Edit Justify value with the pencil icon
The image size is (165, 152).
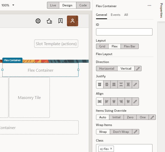(135, 84)
